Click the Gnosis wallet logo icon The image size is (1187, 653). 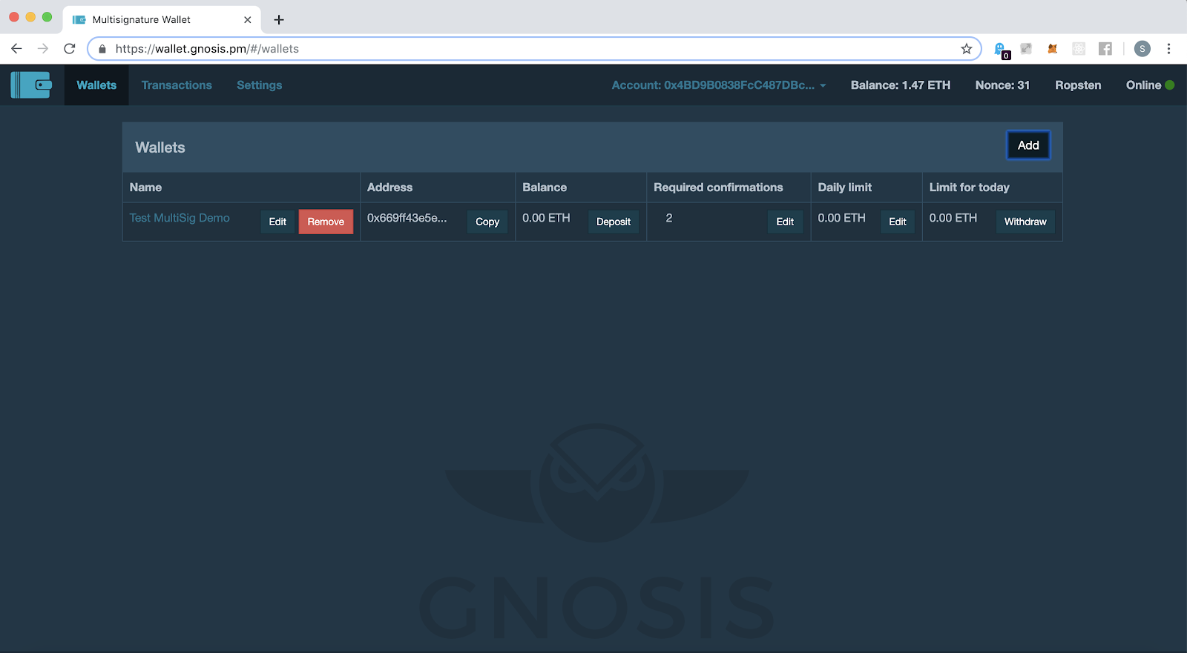pos(31,85)
